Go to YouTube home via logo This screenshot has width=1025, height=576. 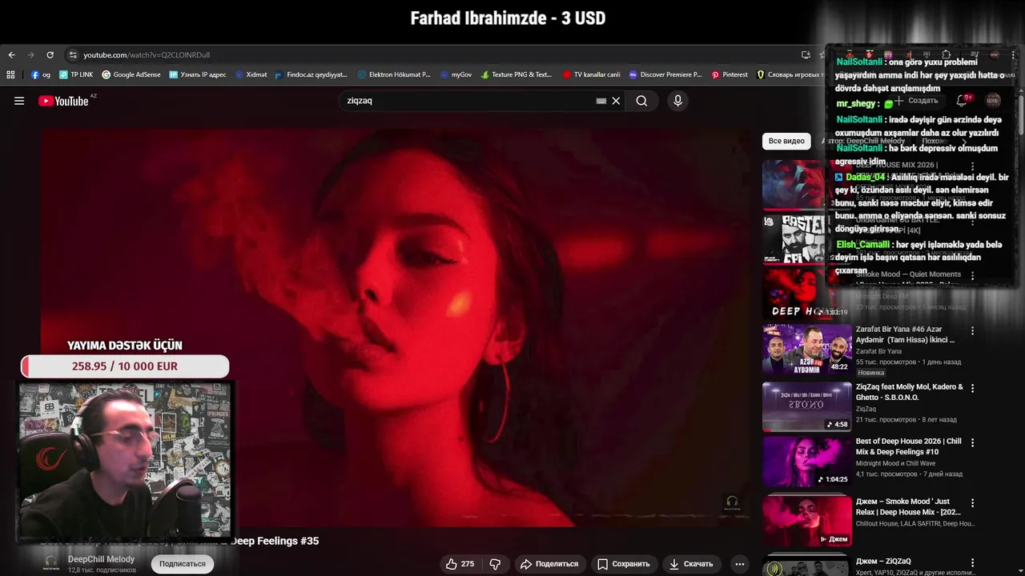click(63, 101)
